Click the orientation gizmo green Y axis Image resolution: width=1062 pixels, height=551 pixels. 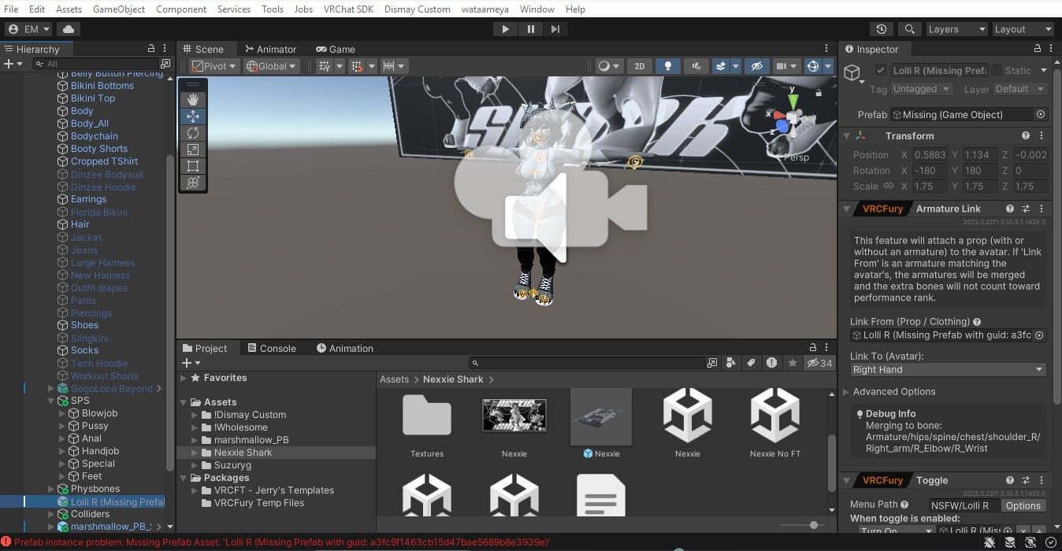pos(793,101)
